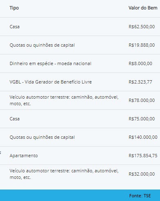The width and height of the screenshot is (160, 201).
Task: Click the Valor do Bem column header
Action: [x=143, y=8]
